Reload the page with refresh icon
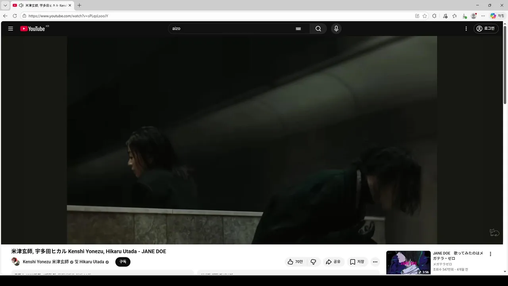Image resolution: width=508 pixels, height=286 pixels. (x=15, y=16)
